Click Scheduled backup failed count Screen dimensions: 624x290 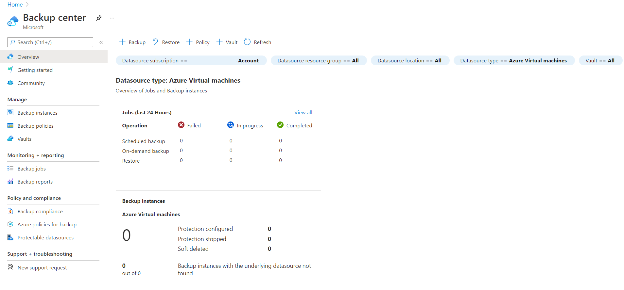coord(181,141)
